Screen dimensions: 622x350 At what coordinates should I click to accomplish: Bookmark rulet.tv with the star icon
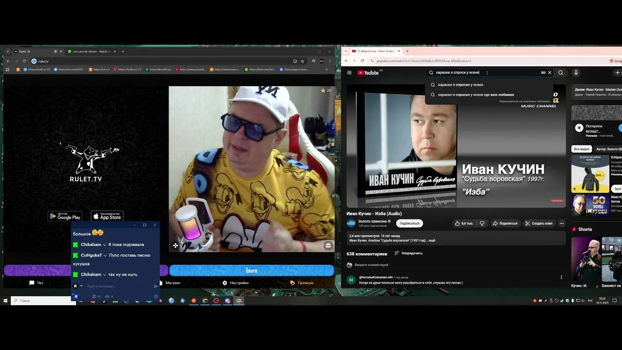pos(302,61)
